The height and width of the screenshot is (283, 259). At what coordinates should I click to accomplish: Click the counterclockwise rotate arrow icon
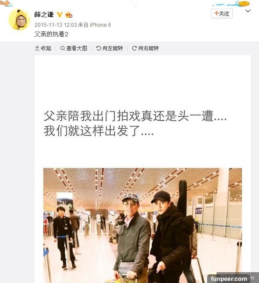pos(99,48)
